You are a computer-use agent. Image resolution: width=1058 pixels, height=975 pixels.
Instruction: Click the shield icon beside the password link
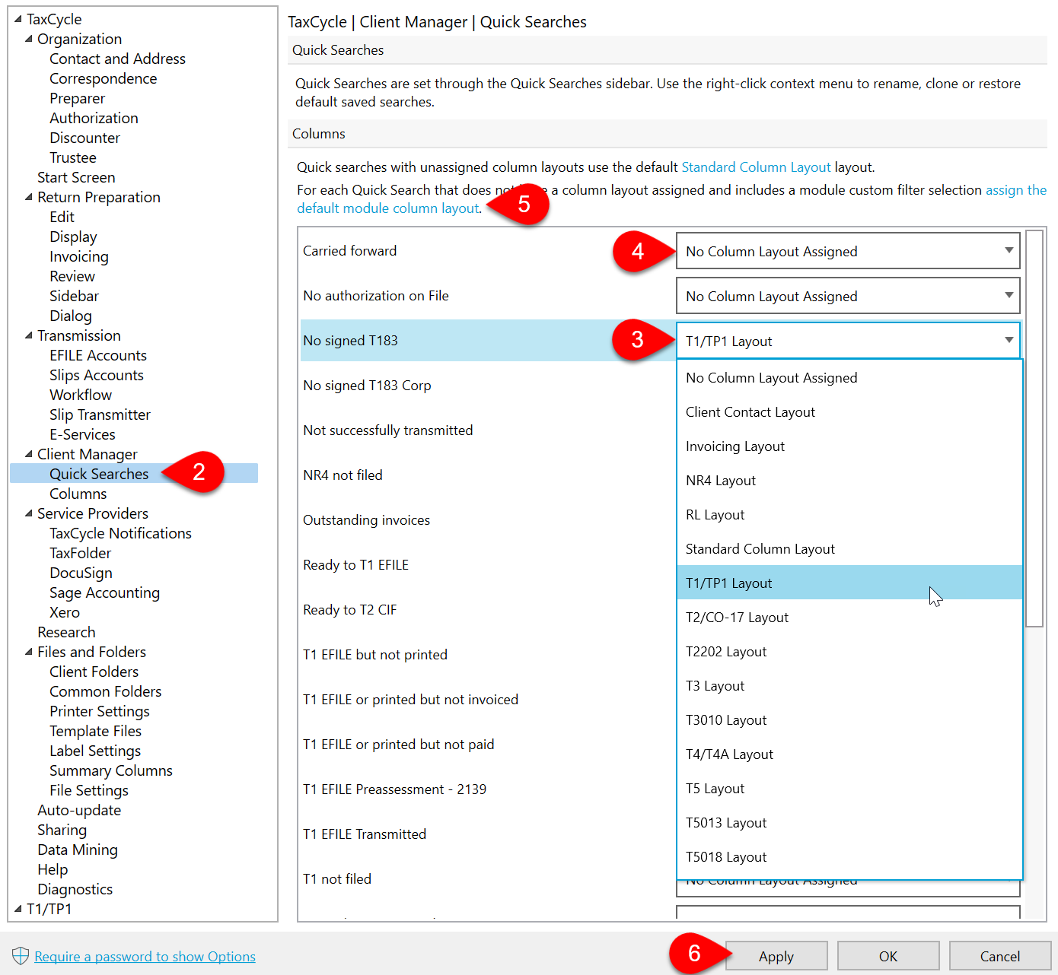pyautogui.click(x=21, y=956)
